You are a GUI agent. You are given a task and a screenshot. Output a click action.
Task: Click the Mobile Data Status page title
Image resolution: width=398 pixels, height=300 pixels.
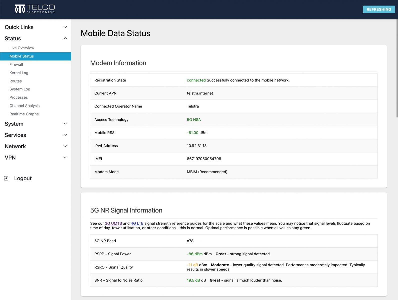(115, 33)
